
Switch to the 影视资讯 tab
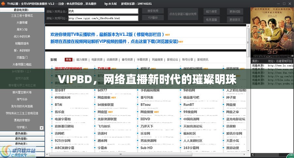pyautogui.click(x=203, y=60)
